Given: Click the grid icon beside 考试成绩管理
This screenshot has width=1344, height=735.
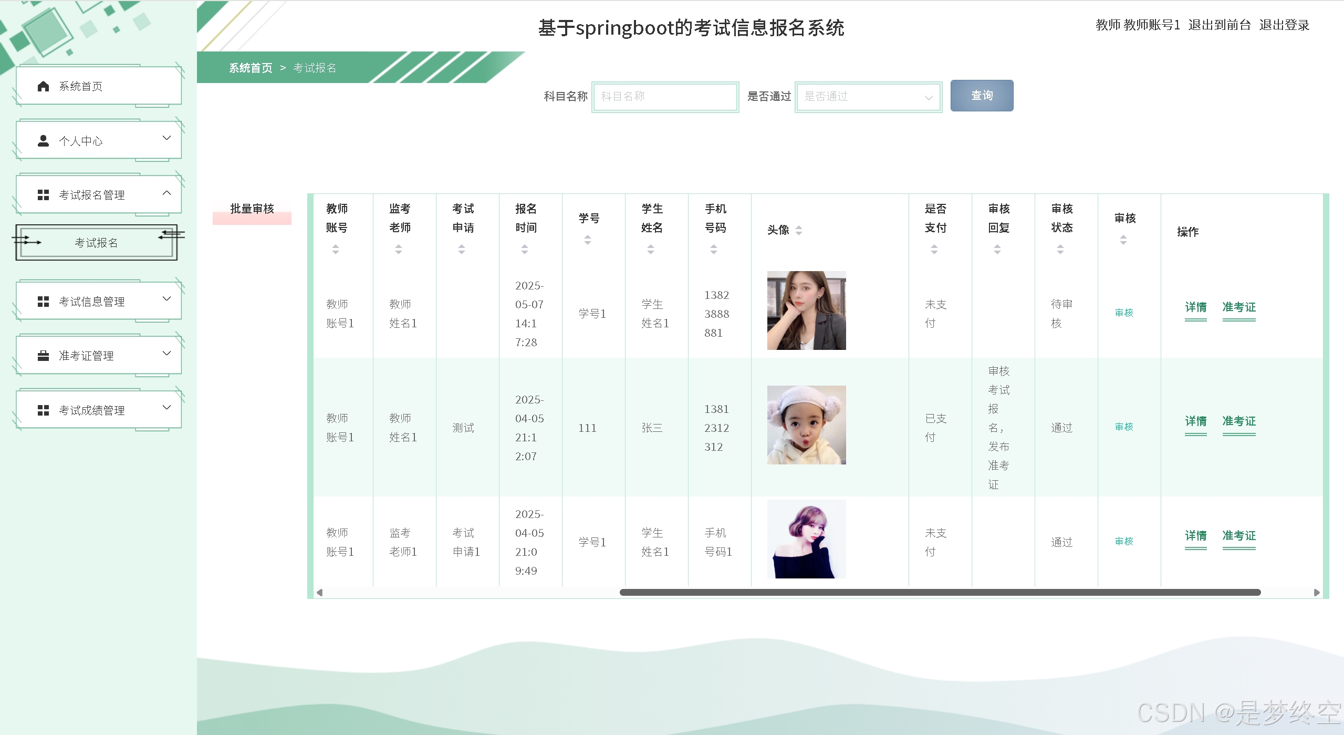Looking at the screenshot, I should pos(44,410).
